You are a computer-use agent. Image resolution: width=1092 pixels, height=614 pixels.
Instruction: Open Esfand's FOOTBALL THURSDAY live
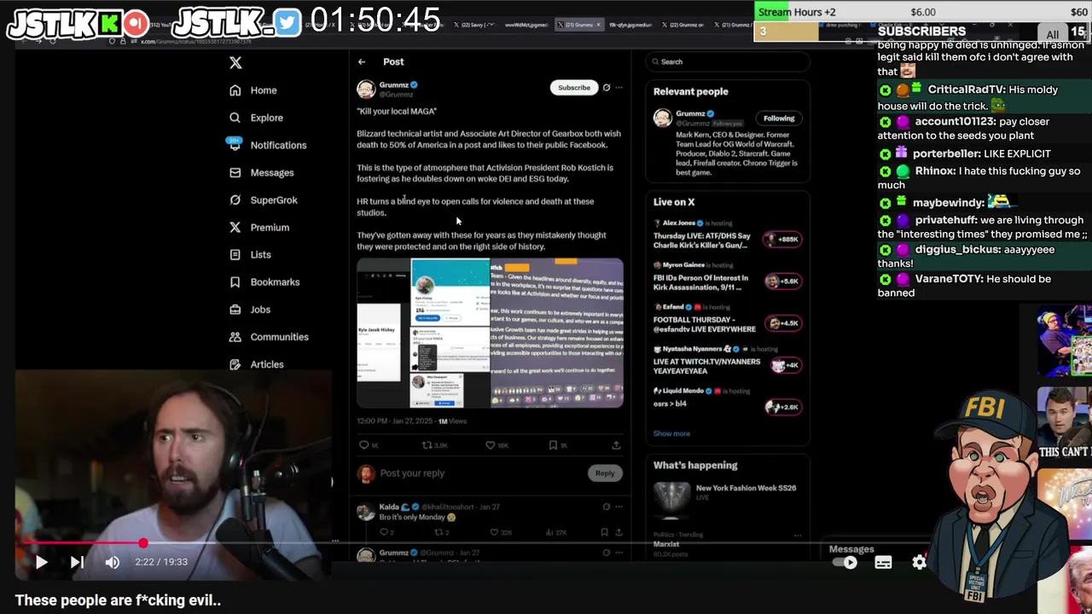pyautogui.click(x=728, y=320)
